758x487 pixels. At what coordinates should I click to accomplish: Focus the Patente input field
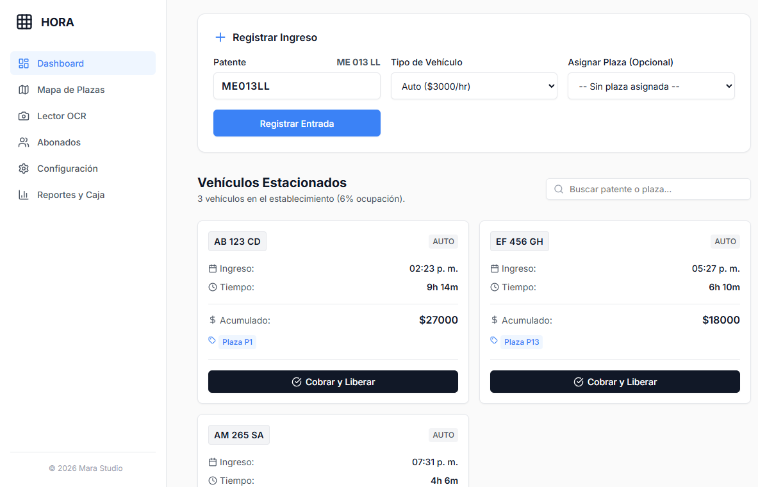coord(297,86)
